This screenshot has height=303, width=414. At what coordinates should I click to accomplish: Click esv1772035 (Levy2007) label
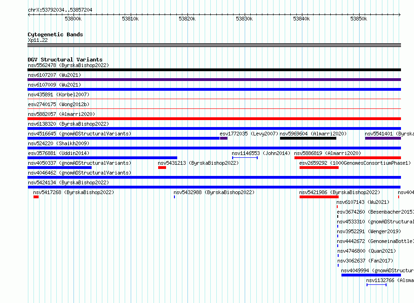(249, 134)
